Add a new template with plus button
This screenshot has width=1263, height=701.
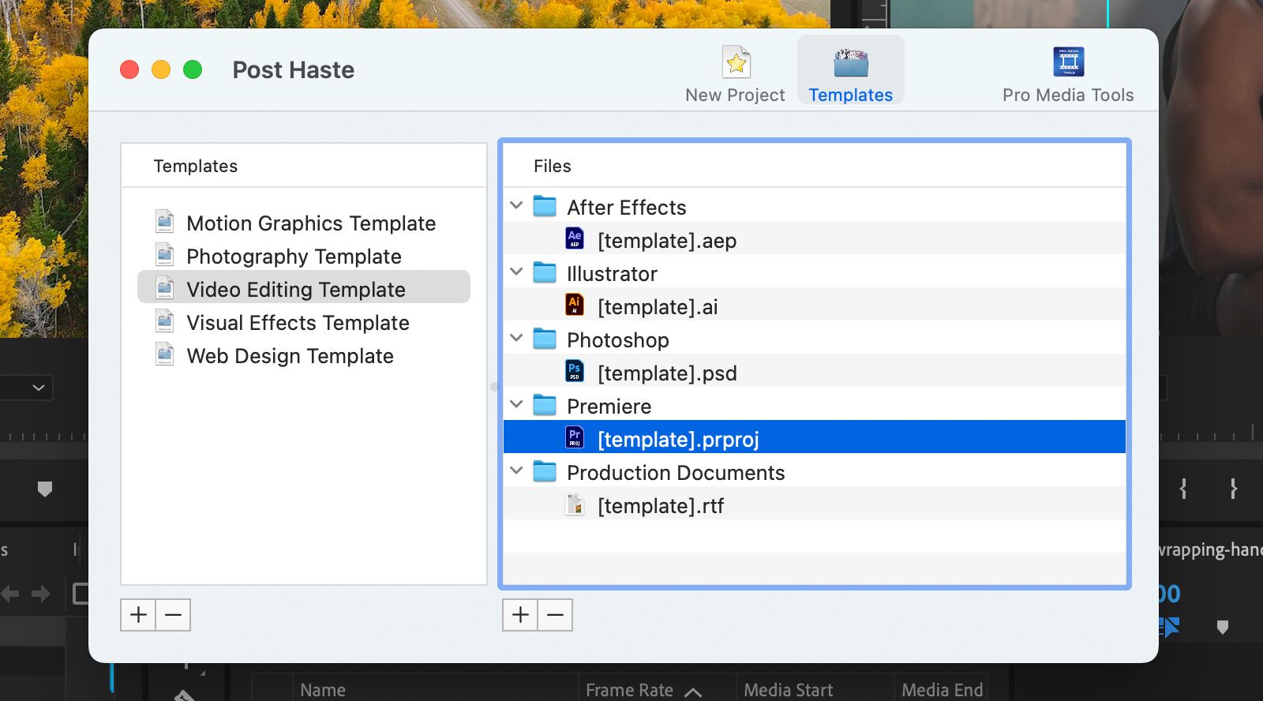(138, 615)
